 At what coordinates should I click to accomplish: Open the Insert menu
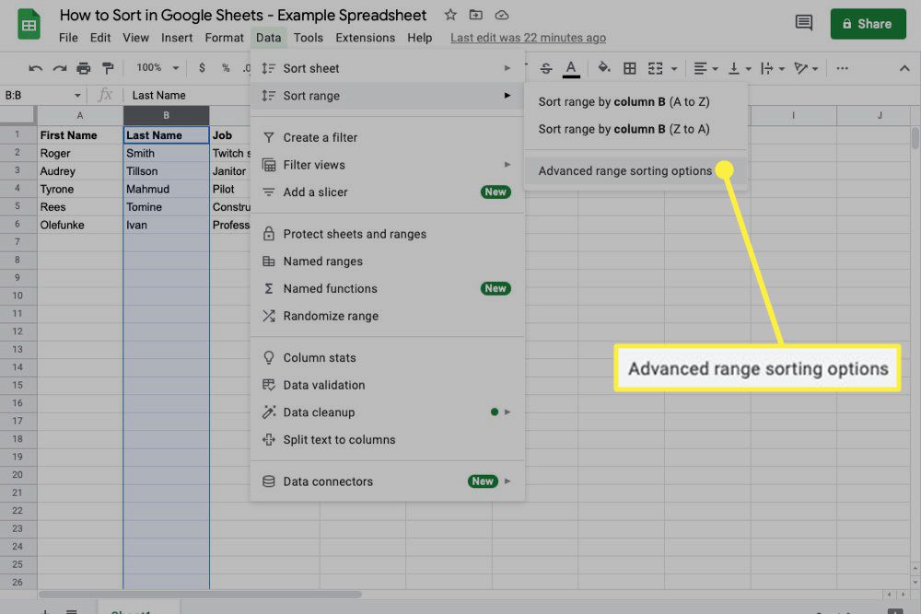(177, 38)
